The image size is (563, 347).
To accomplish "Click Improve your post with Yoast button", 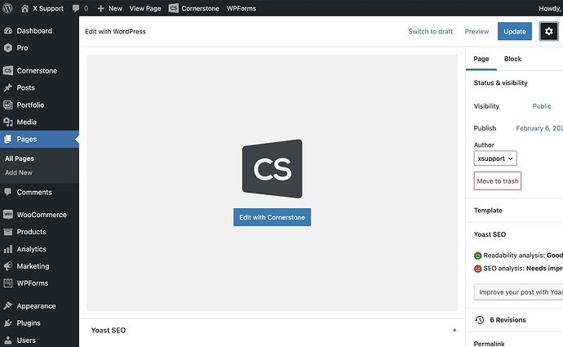I will [518, 292].
